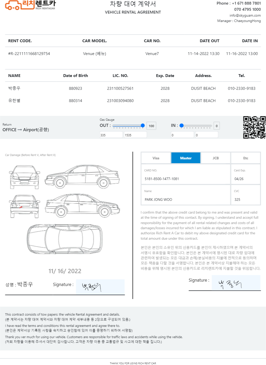The height and width of the screenshot is (365, 266).
Task: Click the top view car diagram
Action: [65, 238]
